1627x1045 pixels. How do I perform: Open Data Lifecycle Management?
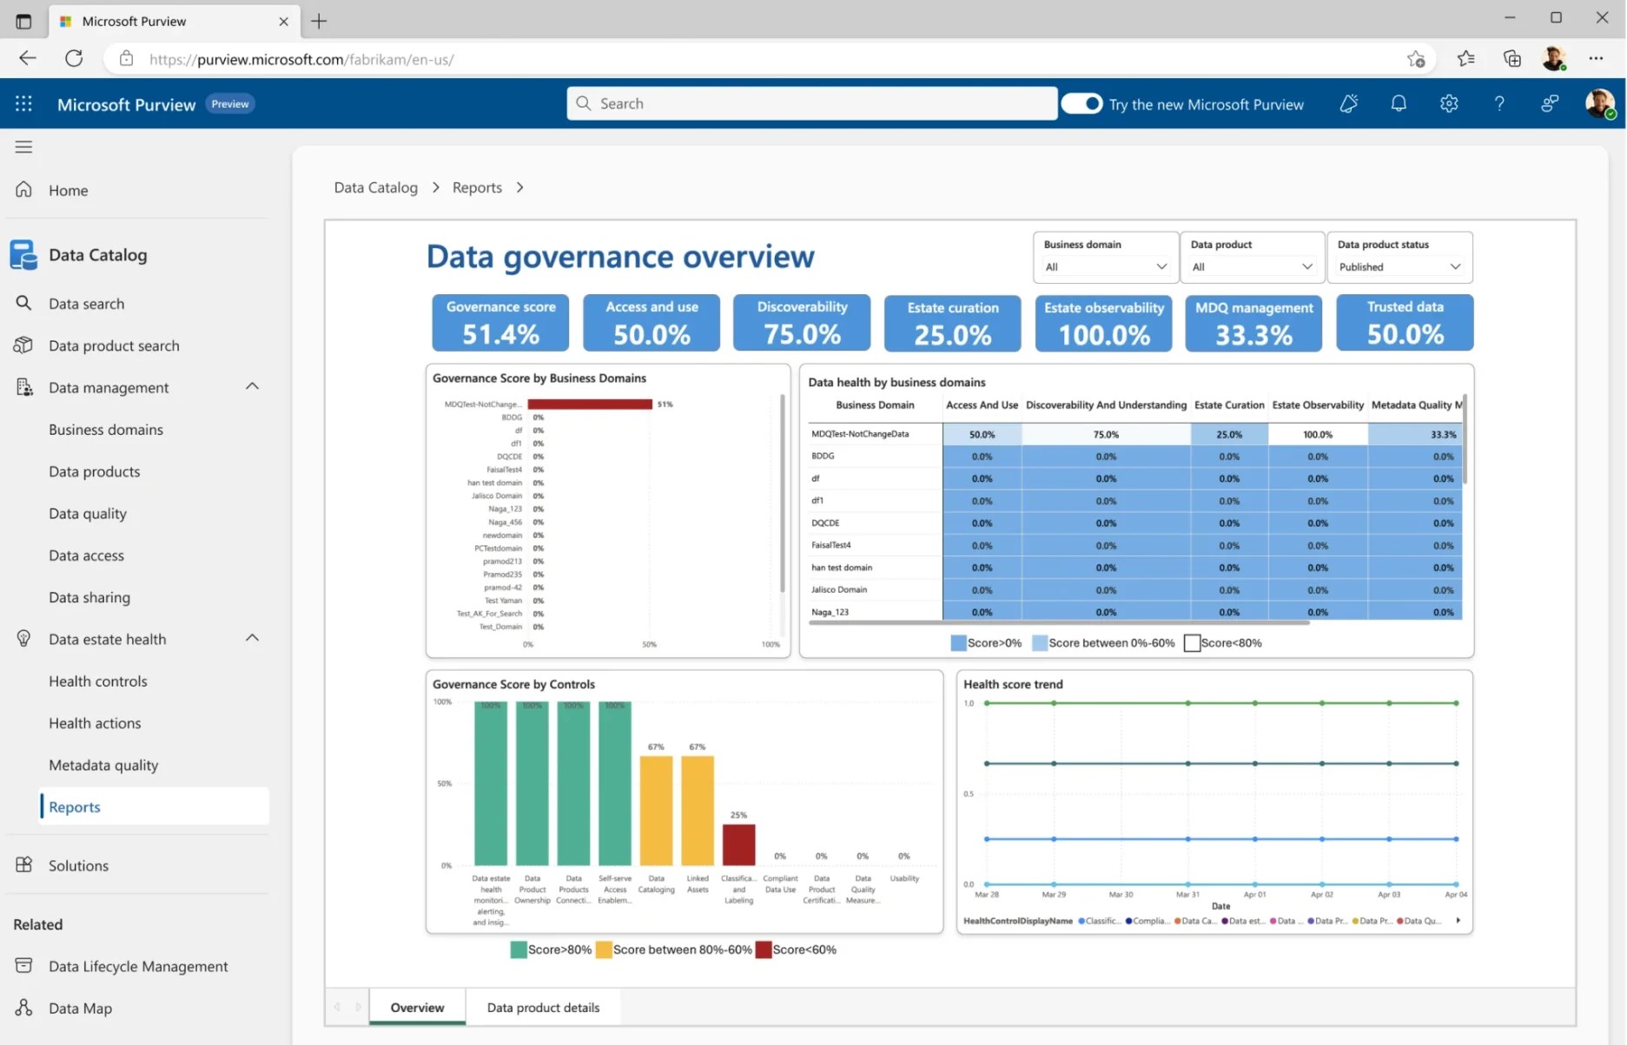pos(138,966)
